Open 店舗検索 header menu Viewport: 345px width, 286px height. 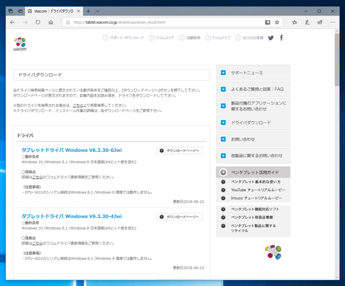[x=190, y=38]
